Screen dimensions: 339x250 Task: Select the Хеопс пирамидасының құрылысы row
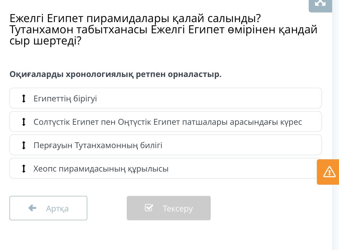click(x=166, y=168)
